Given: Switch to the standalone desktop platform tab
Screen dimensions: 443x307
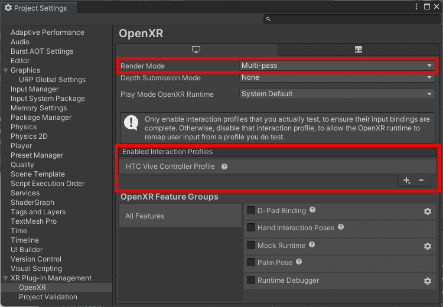Looking at the screenshot, I should click(197, 50).
